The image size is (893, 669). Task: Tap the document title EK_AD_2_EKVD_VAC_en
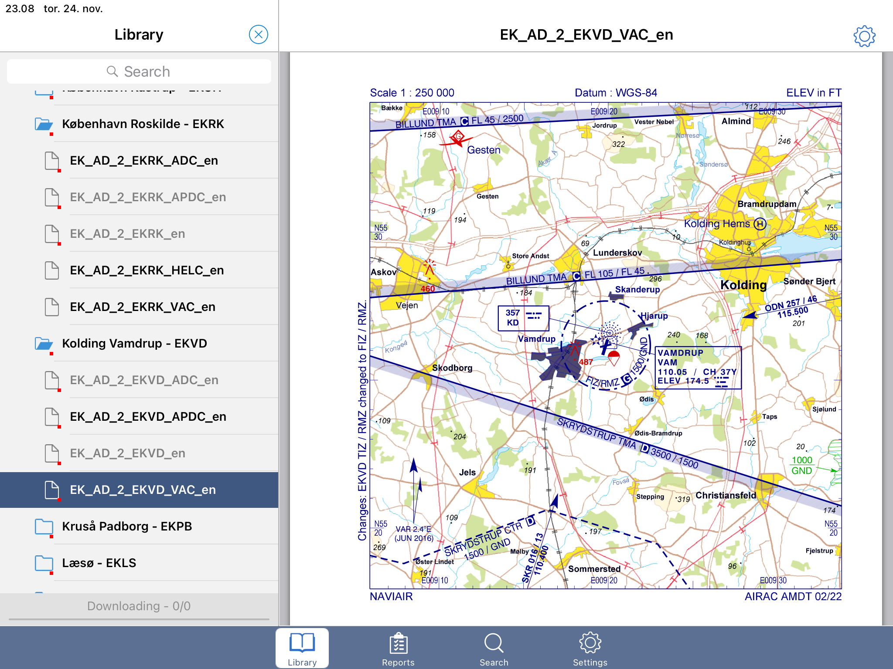[x=586, y=34]
